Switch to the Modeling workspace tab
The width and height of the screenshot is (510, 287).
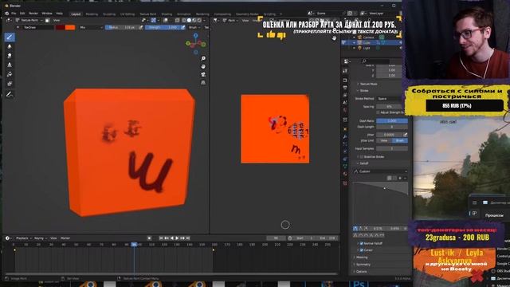click(x=92, y=14)
